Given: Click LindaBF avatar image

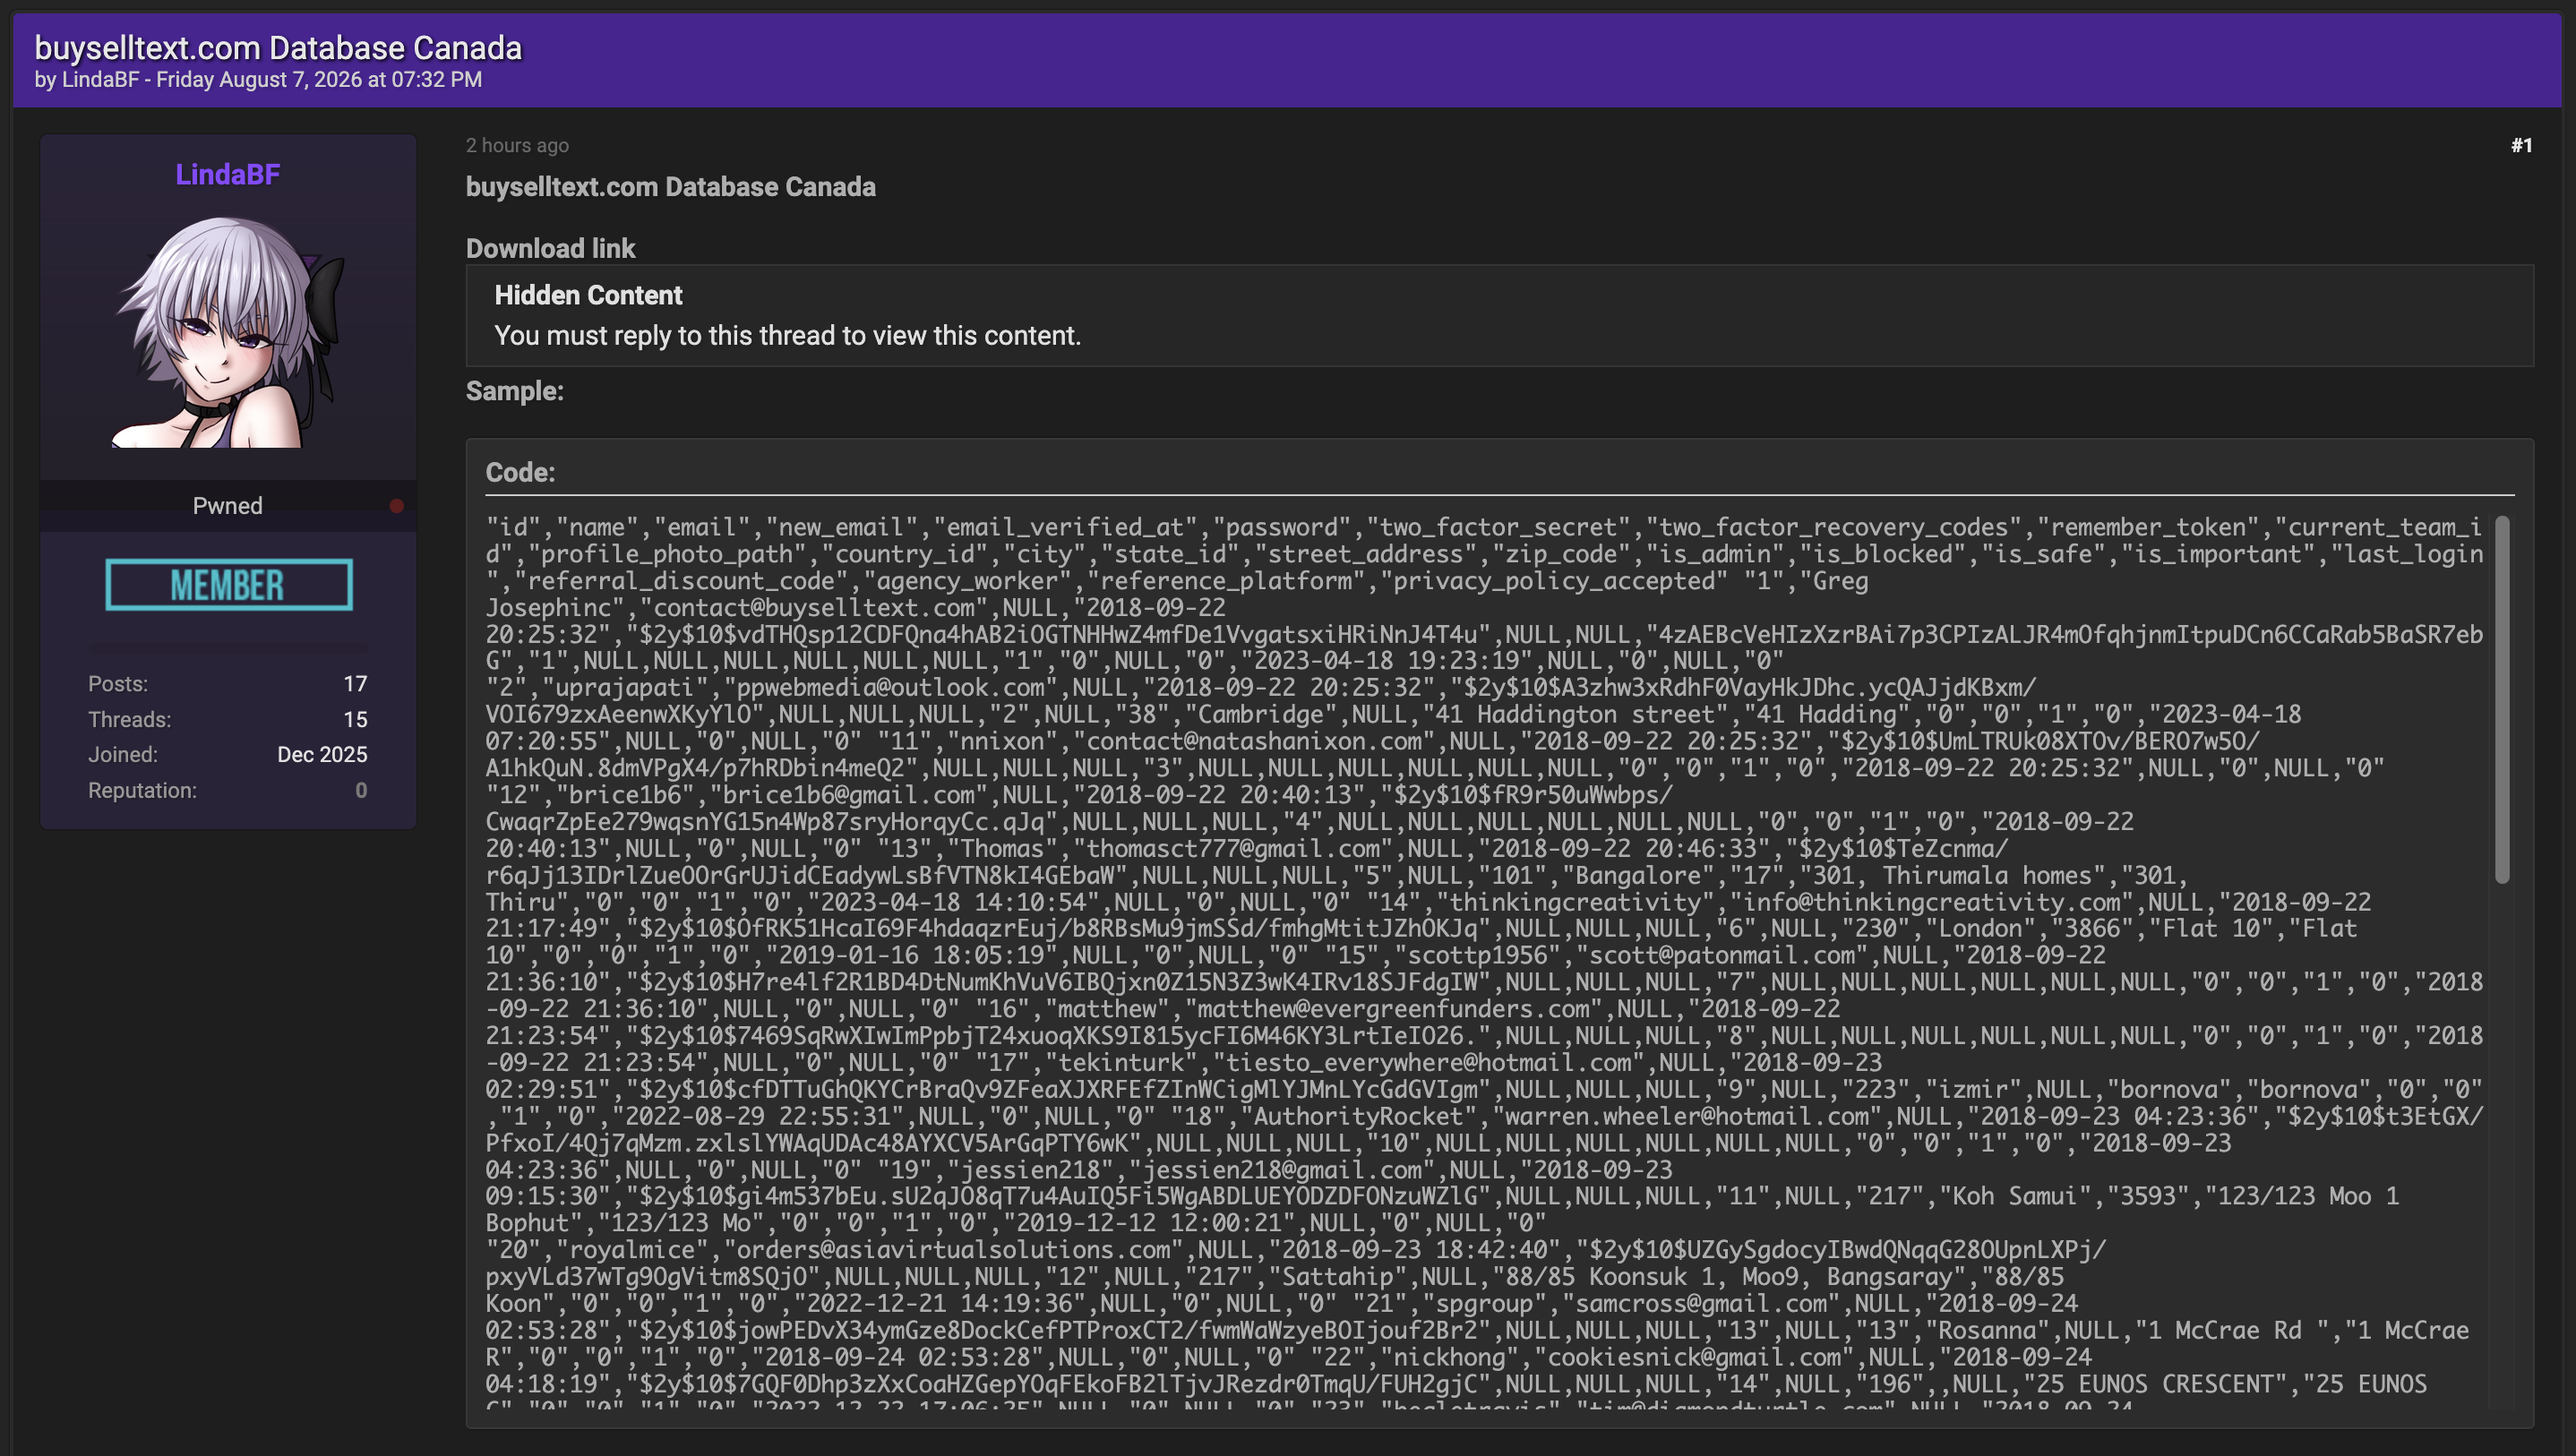Looking at the screenshot, I should (x=228, y=332).
